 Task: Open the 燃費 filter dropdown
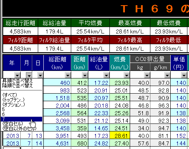(x=127, y=75)
